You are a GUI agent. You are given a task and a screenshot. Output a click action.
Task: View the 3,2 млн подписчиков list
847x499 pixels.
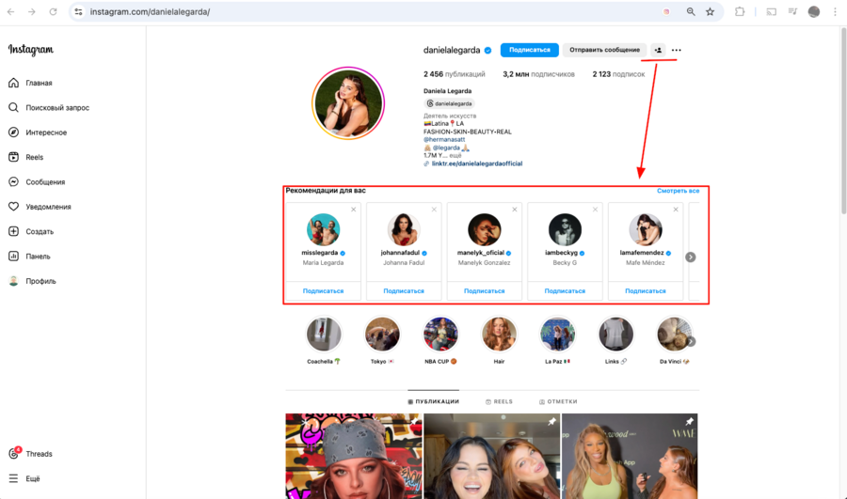point(538,74)
